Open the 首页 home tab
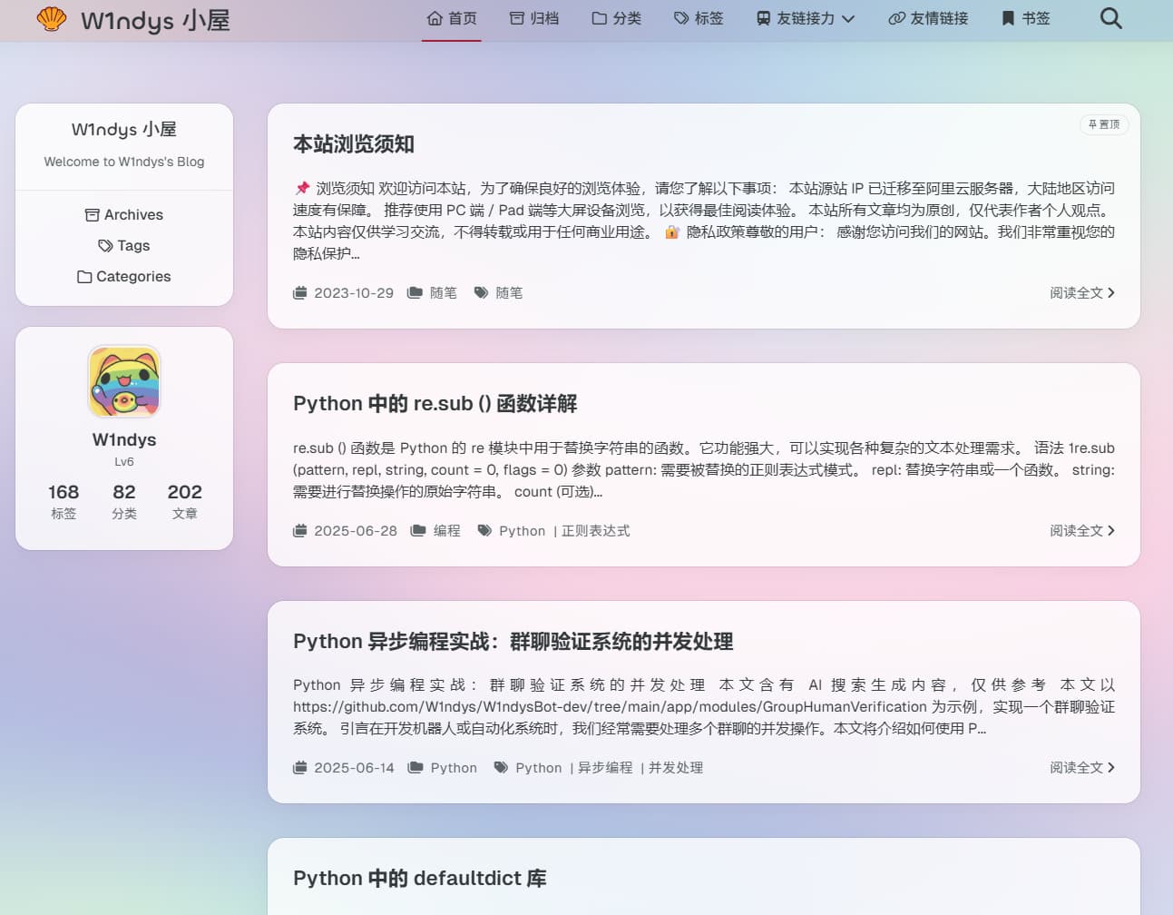 click(x=452, y=18)
